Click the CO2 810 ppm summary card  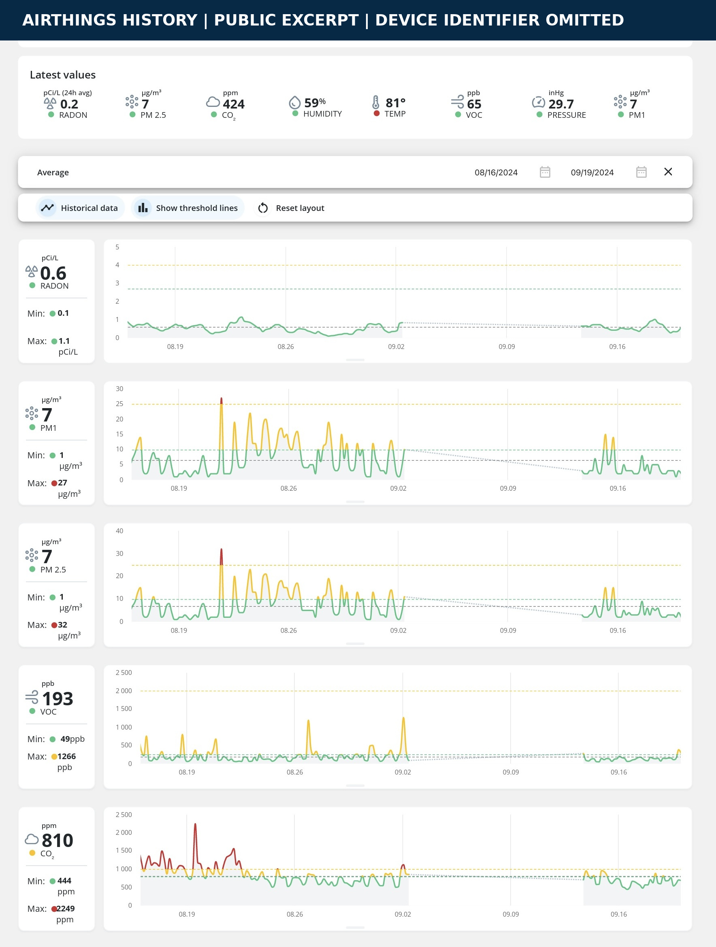[57, 868]
